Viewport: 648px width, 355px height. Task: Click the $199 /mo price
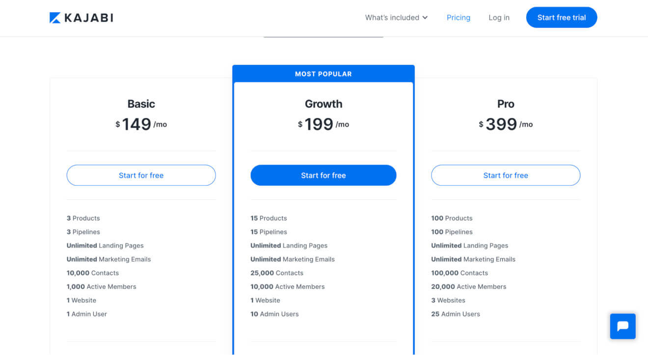pyautogui.click(x=324, y=124)
